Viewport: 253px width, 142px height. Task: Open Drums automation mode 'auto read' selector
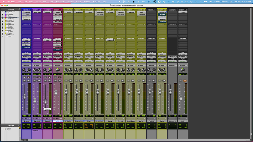tap(26, 61)
